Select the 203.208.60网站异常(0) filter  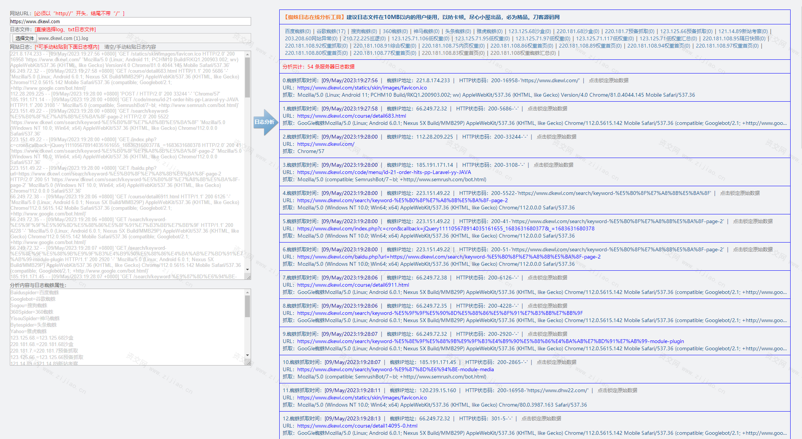point(311,38)
